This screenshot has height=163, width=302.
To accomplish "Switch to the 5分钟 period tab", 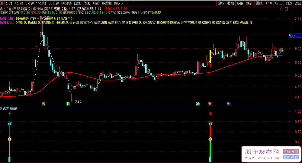I will pyautogui.click(x=30, y=3).
